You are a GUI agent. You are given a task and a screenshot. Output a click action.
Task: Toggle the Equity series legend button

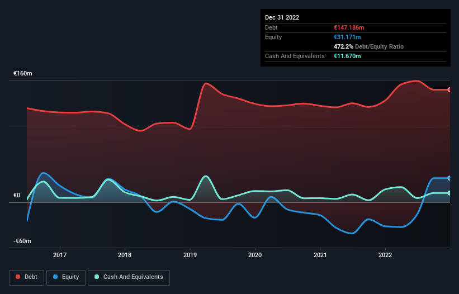point(66,277)
